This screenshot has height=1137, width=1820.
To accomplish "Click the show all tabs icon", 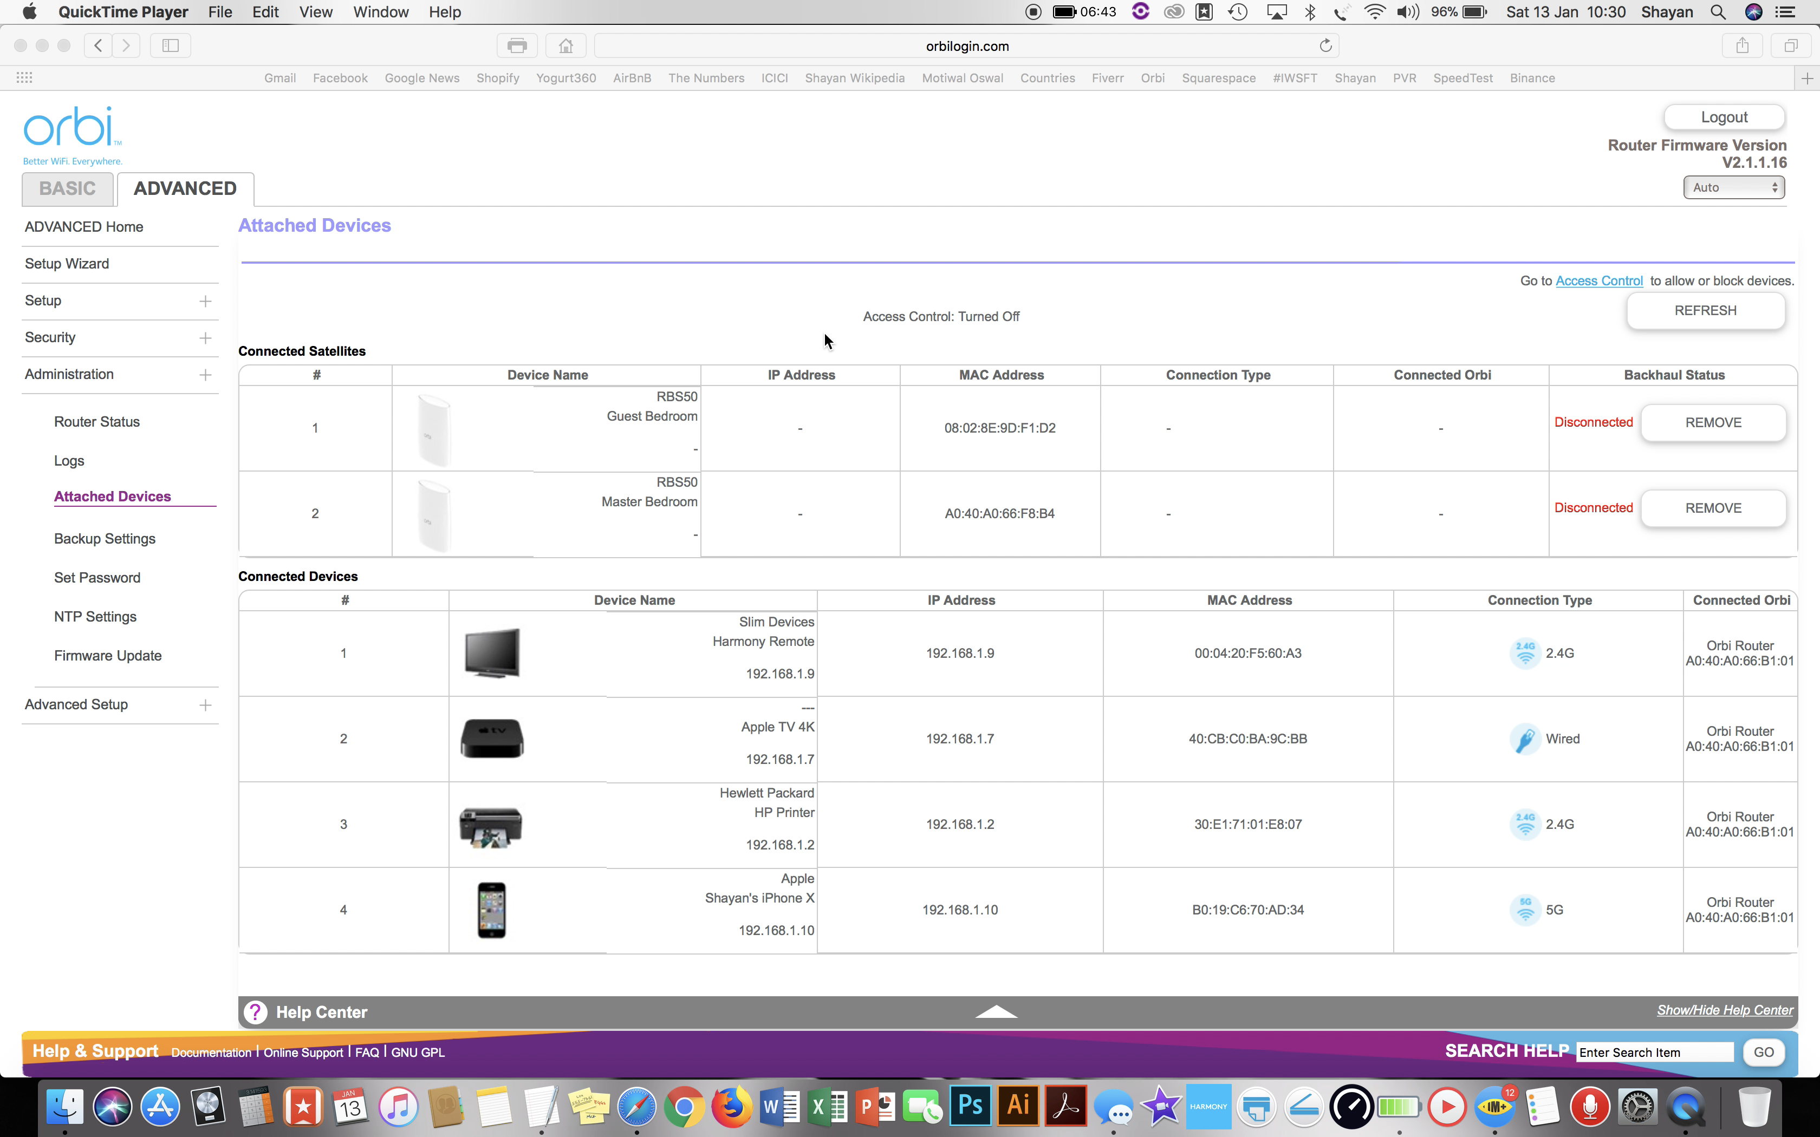I will coord(1791,45).
